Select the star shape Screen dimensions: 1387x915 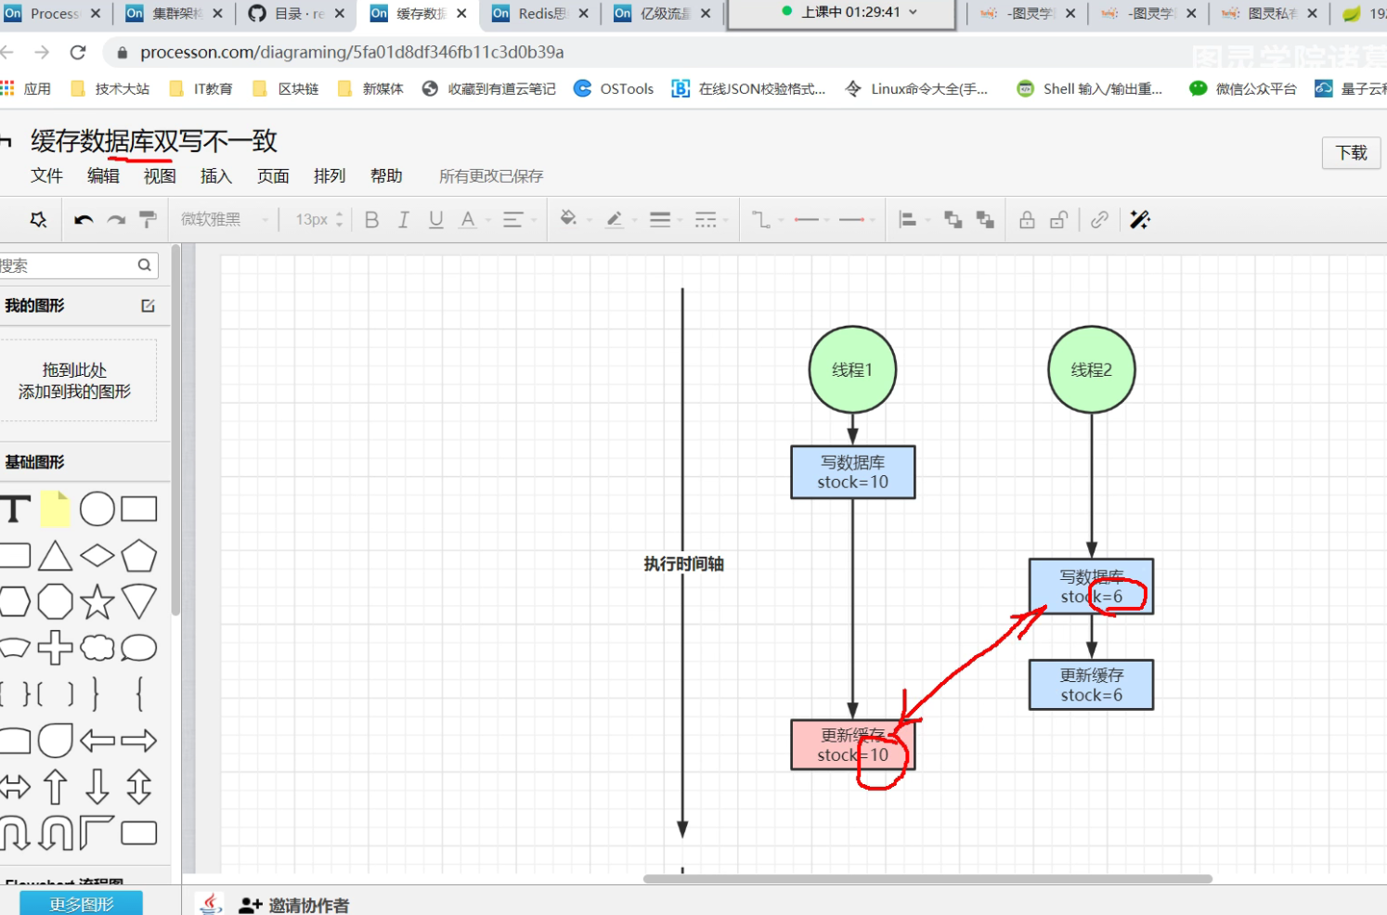point(97,601)
